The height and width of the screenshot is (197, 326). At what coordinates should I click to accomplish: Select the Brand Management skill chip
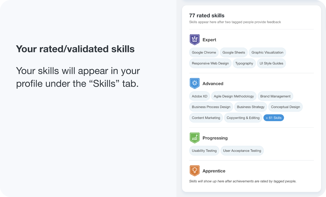(275, 96)
